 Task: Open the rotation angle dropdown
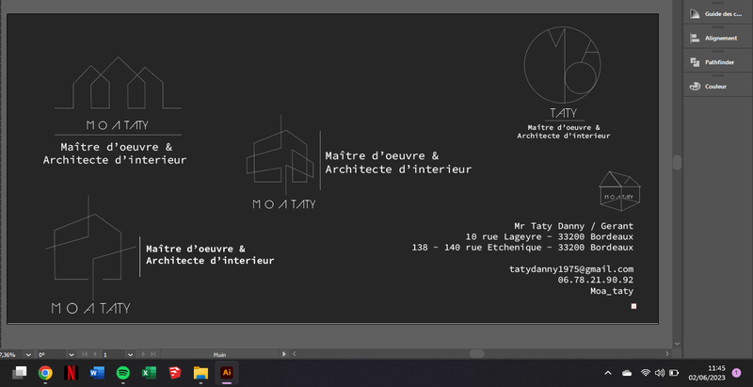click(72, 354)
